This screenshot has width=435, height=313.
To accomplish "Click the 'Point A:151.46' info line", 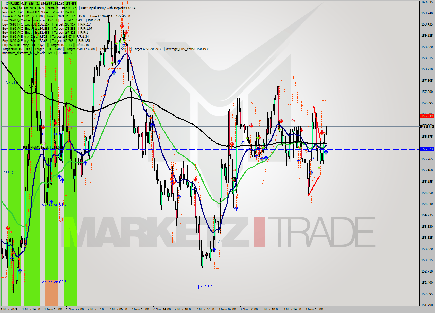I will 13,12.
